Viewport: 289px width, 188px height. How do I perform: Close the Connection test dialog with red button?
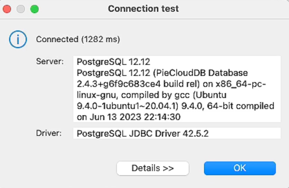pyautogui.click(x=7, y=9)
